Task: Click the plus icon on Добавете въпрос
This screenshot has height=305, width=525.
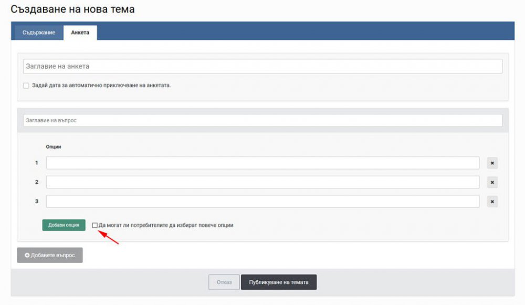Action: point(28,255)
